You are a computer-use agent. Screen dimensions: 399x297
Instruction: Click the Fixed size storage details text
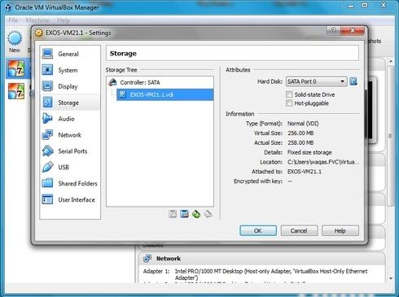tap(309, 152)
